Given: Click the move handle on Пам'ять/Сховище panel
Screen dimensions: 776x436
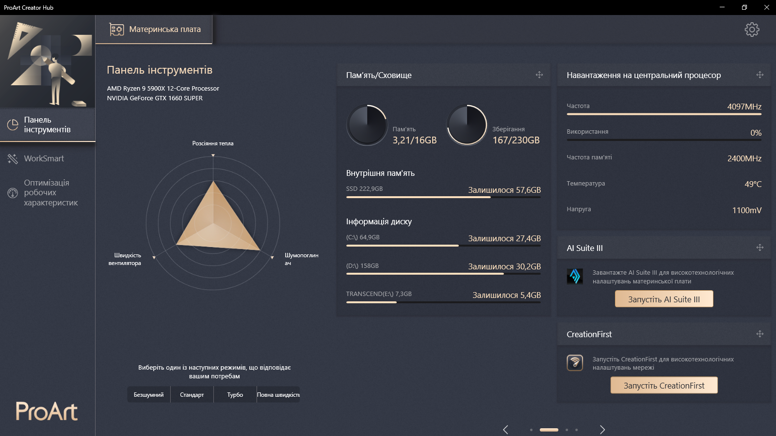Looking at the screenshot, I should (538, 75).
